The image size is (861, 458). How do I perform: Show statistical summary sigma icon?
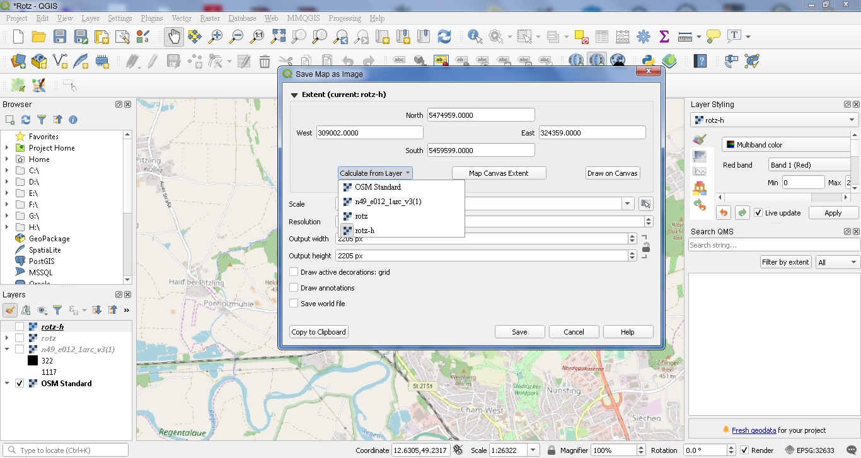pyautogui.click(x=664, y=37)
